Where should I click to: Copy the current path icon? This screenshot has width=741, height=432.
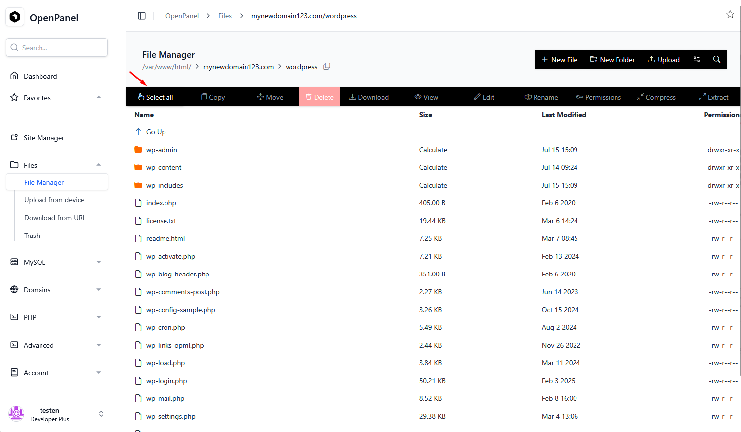click(x=327, y=66)
